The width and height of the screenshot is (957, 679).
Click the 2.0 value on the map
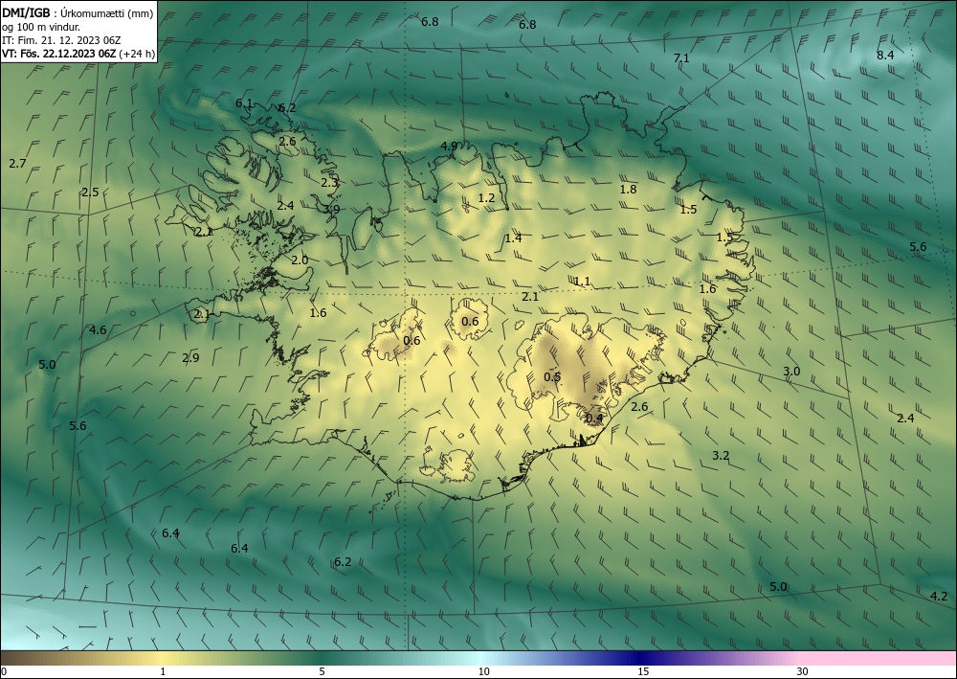(299, 260)
